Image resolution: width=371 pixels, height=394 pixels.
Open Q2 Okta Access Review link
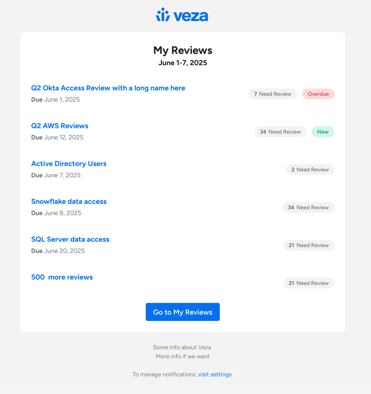(x=108, y=88)
